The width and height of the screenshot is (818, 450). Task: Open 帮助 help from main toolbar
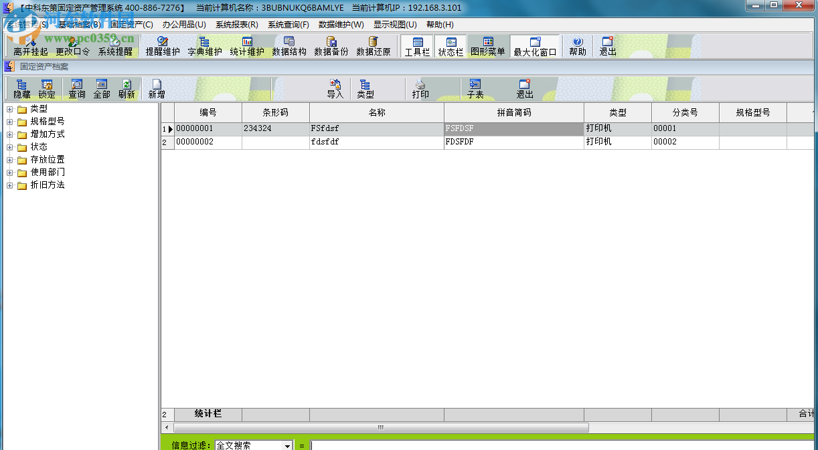click(578, 46)
